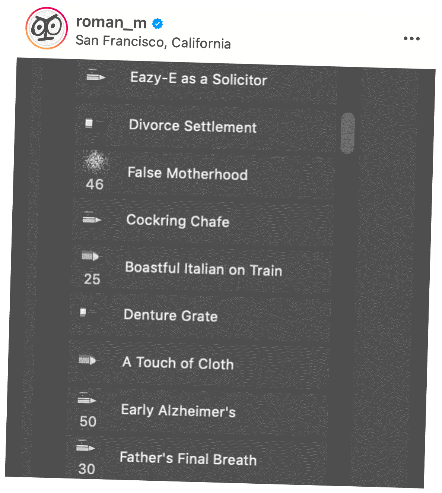Click the Eazy-E as a Solicitor brush icon
This screenshot has width=442, height=493.
tap(96, 76)
